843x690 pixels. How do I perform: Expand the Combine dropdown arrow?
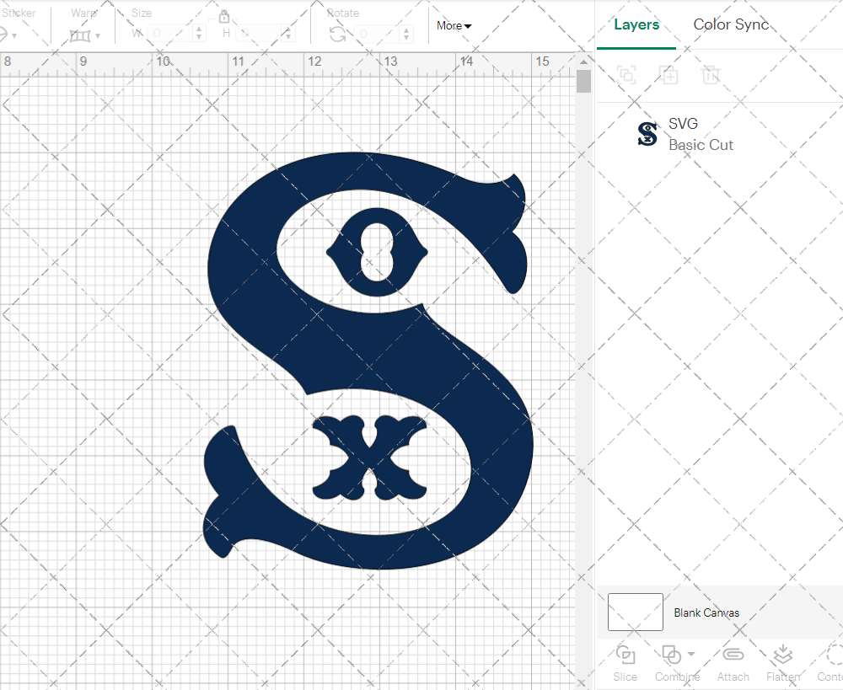[691, 654]
